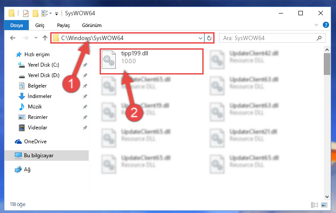Image resolution: width=336 pixels, height=213 pixels.
Task: Click the refresh icon beside the address bar
Action: point(209,38)
